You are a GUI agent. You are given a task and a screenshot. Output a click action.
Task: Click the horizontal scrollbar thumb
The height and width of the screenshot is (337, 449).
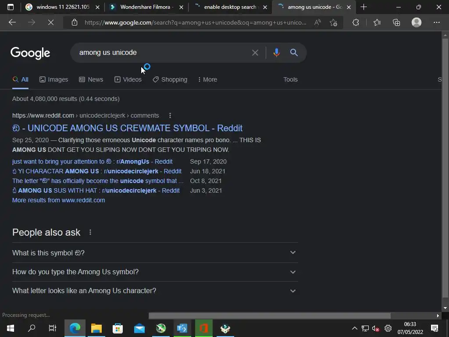[270, 315]
